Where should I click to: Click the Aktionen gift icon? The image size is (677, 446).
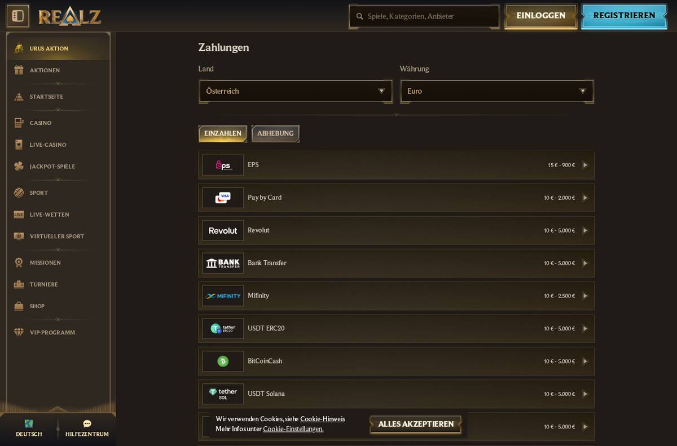tap(19, 71)
